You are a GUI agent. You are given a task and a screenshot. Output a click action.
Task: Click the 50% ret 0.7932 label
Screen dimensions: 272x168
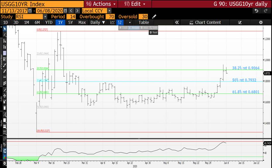click(244, 80)
